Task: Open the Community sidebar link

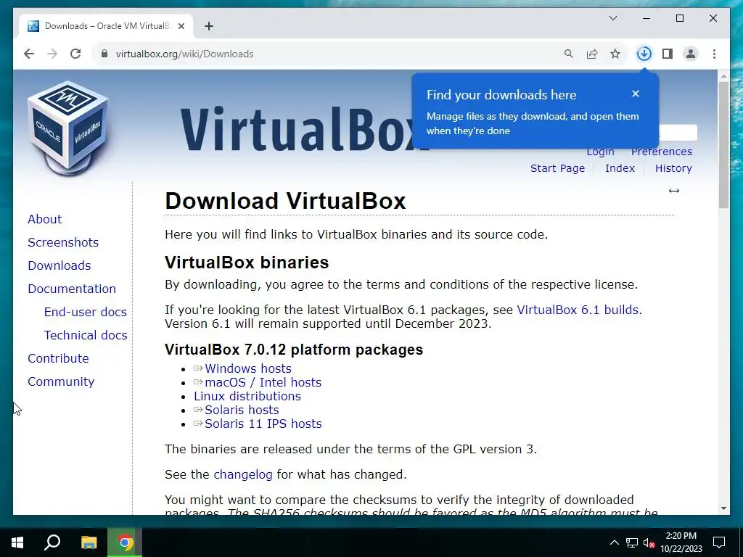Action: point(61,381)
